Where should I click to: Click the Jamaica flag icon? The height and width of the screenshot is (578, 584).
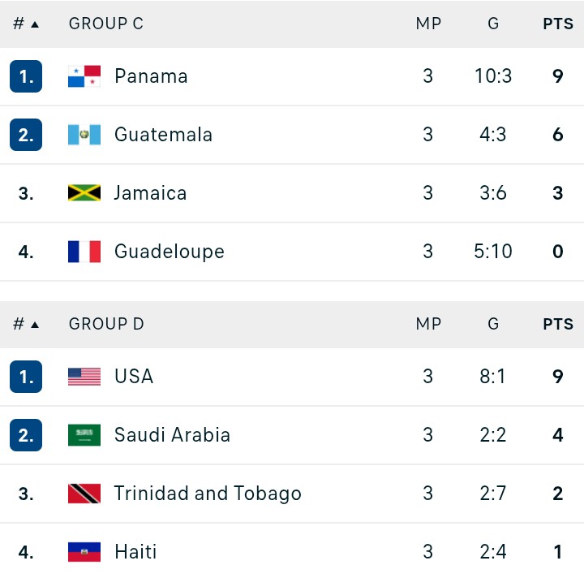(x=84, y=192)
